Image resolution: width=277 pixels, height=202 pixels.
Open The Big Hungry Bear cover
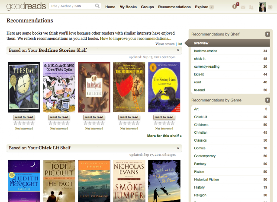pyautogui.click(x=129, y=87)
